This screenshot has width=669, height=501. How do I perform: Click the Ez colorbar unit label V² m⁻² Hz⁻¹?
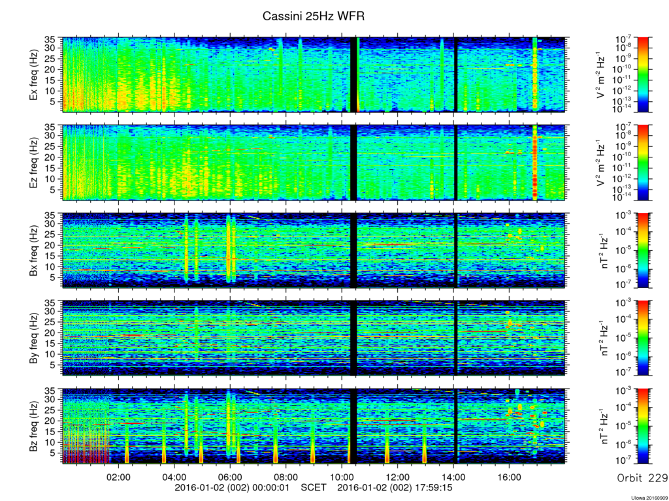[x=602, y=163]
